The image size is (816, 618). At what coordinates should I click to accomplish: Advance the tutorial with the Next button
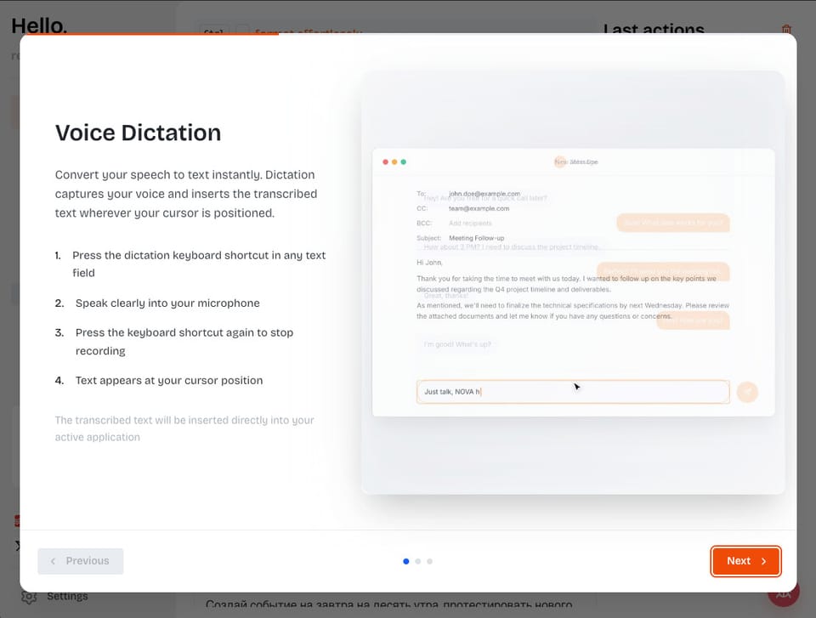(745, 561)
